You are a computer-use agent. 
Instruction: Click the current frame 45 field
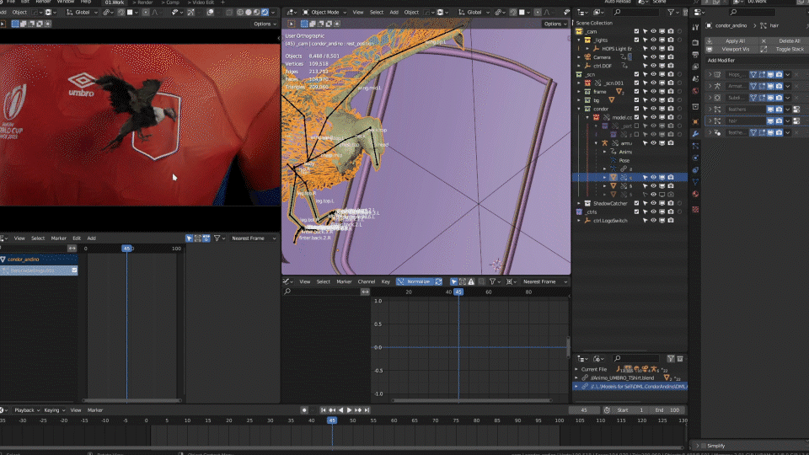584,410
